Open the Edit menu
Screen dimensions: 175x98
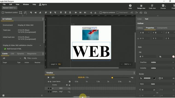point(11,4)
